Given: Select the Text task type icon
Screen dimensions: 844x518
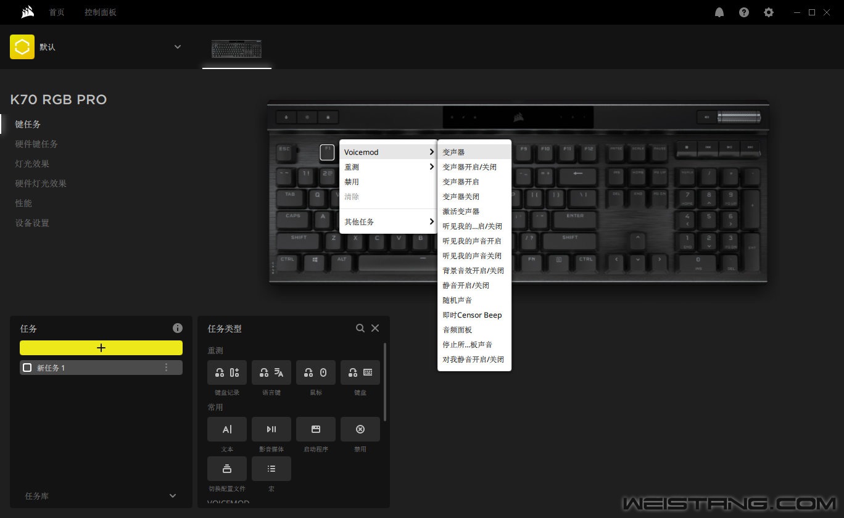Looking at the screenshot, I should 227,429.
